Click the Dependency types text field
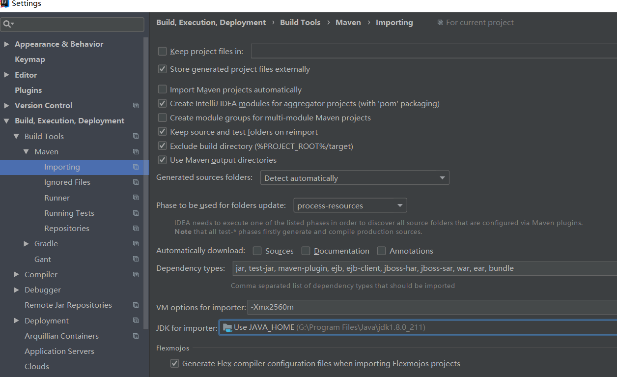Viewport: 617px width, 377px height. (424, 268)
